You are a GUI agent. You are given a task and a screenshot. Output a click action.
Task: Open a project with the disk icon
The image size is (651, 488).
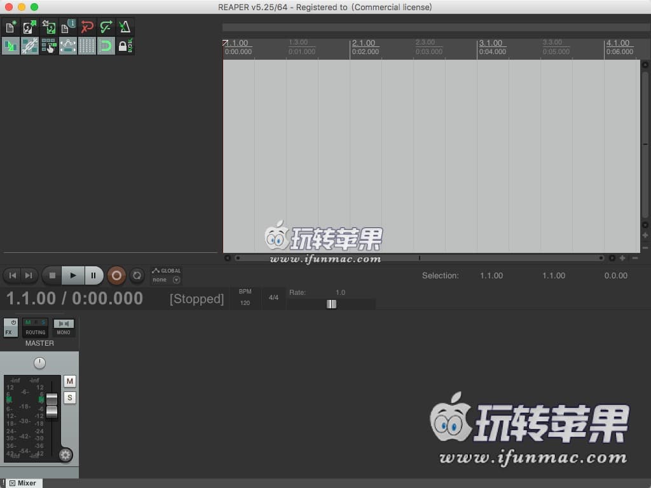29,27
